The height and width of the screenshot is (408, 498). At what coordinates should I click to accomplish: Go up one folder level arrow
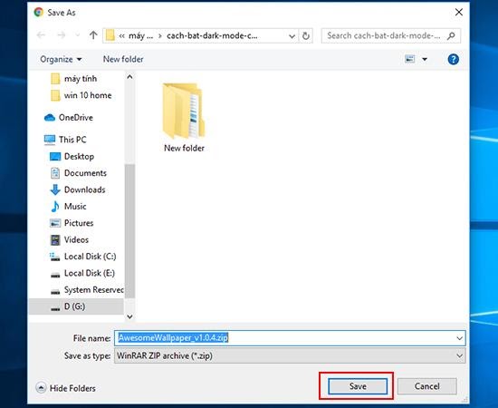point(93,35)
